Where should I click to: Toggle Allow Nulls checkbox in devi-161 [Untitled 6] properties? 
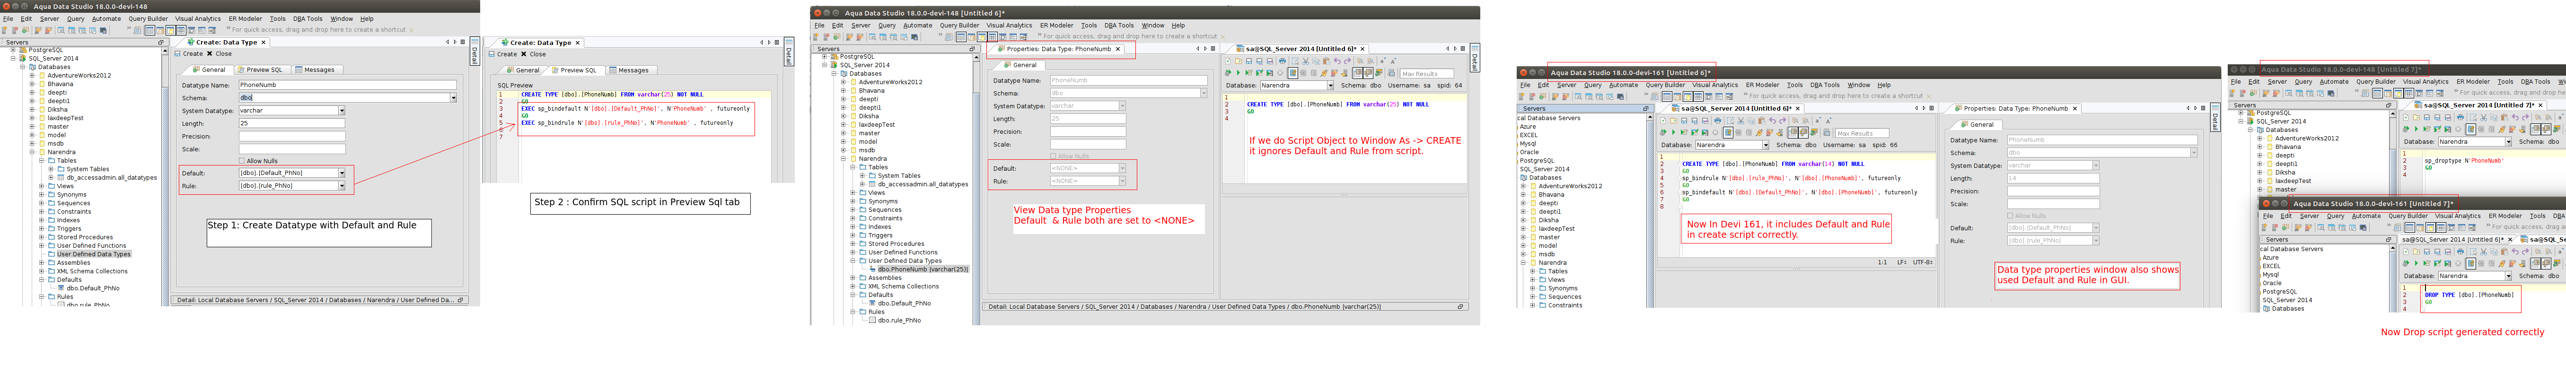(x=2010, y=216)
